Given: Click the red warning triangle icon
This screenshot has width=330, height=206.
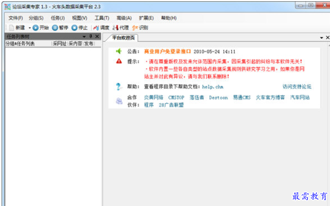Looking at the screenshot, I should (119, 61).
